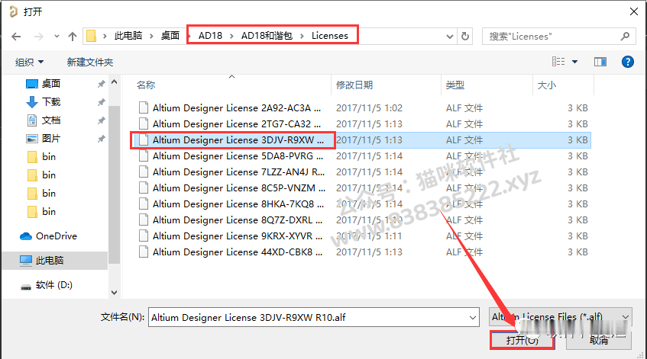647x359 pixels.
Task: Click 新建文件夹 in the toolbar
Action: (90, 63)
